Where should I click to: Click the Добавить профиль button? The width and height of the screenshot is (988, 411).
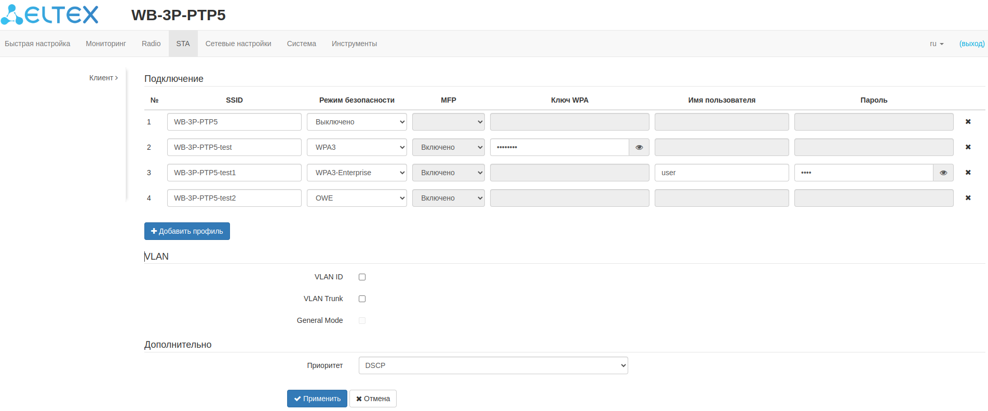click(x=187, y=231)
